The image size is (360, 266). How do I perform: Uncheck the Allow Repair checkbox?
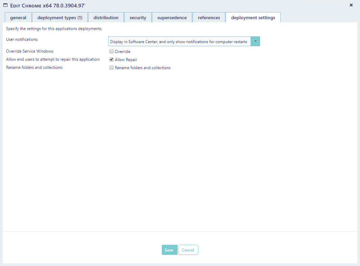click(111, 60)
